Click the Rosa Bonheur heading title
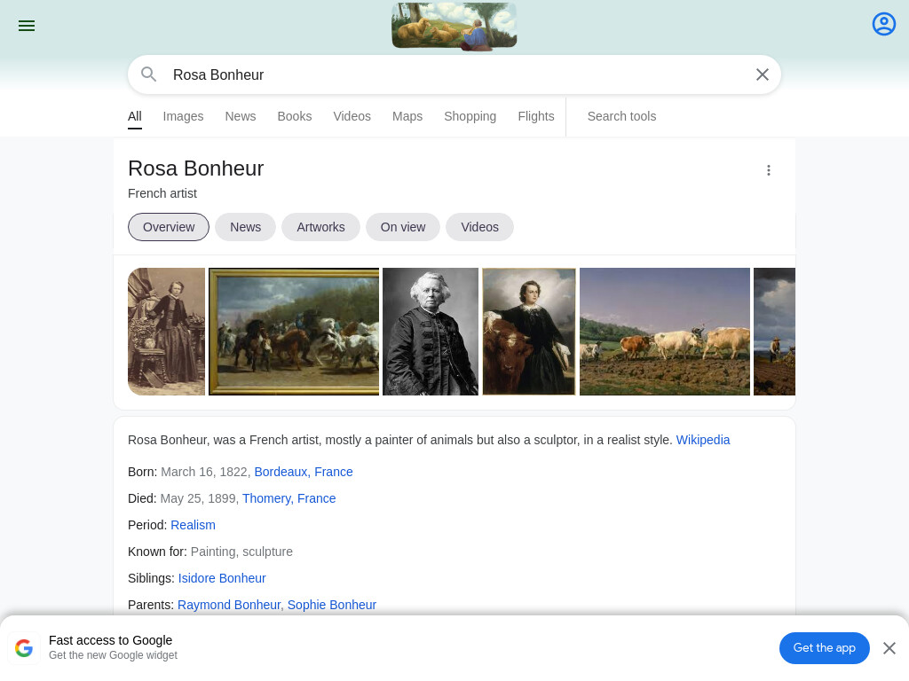The width and height of the screenshot is (909, 681). click(196, 168)
